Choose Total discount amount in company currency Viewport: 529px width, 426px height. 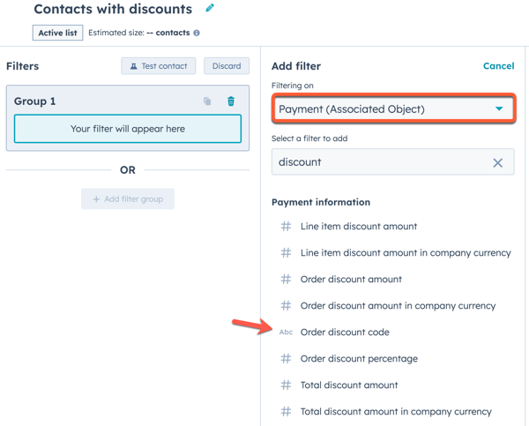pos(396,412)
